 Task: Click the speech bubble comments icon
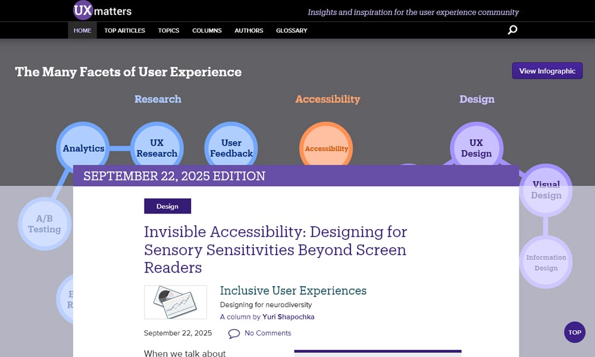point(234,333)
